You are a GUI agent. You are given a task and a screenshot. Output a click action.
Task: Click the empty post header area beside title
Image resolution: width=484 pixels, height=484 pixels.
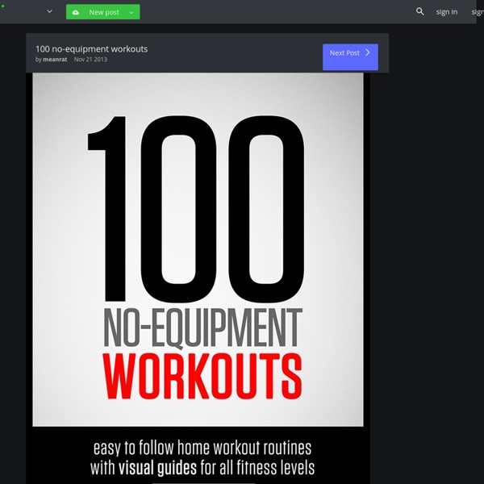coord(242,53)
